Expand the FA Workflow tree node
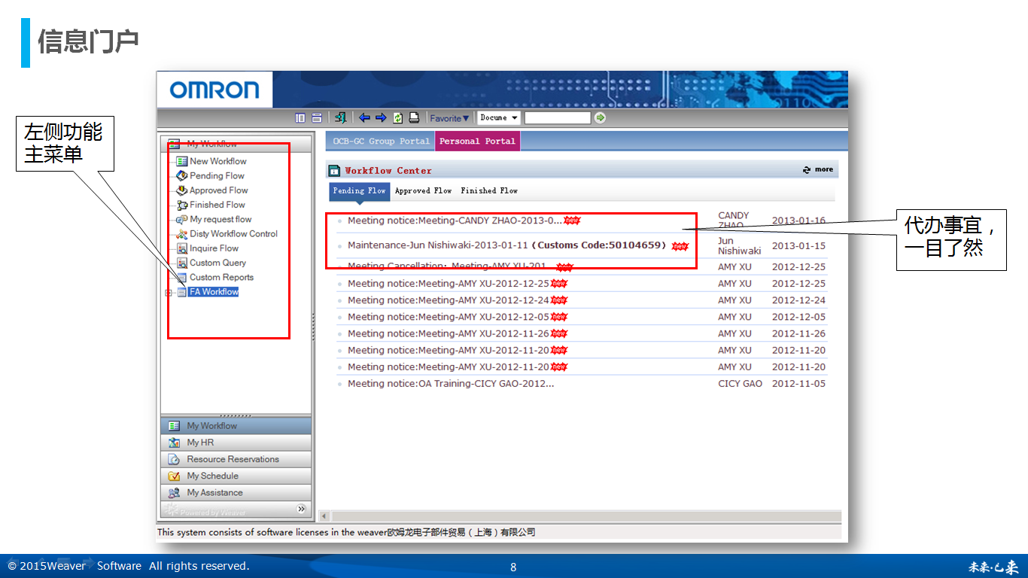 click(x=169, y=293)
